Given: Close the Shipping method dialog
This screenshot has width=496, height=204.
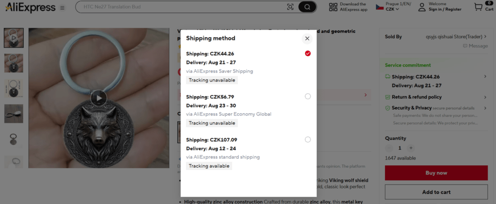Looking at the screenshot, I should (307, 39).
